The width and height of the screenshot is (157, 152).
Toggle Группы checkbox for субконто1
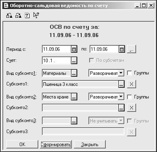129,73
